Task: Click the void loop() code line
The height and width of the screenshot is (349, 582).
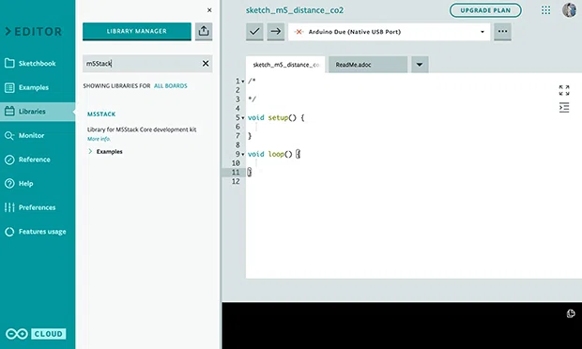Action: [x=274, y=154]
